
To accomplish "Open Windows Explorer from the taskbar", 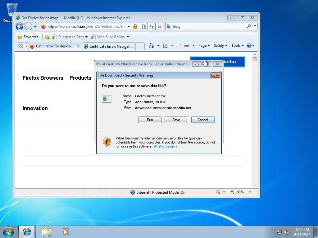I will pos(47,232).
